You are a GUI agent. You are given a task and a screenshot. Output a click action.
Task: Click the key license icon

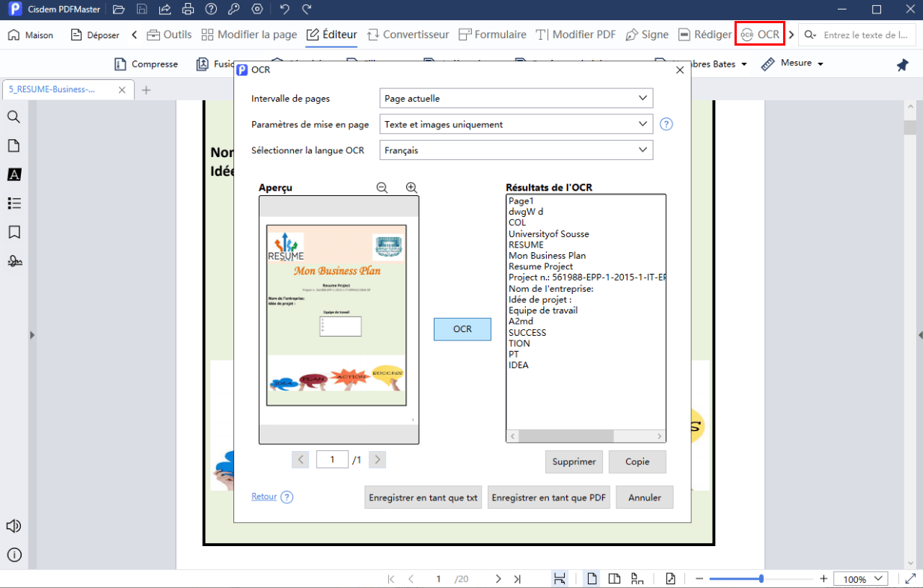point(234,10)
